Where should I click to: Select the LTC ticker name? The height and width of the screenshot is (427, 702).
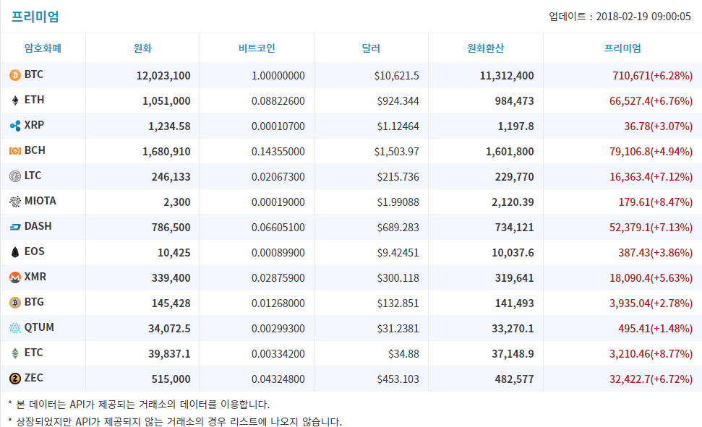(33, 176)
